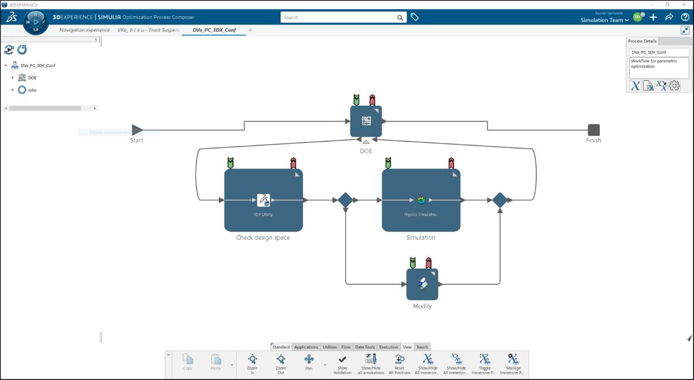The image size is (694, 380).
Task: Open the Paste dropdown arrow
Action: [x=231, y=365]
